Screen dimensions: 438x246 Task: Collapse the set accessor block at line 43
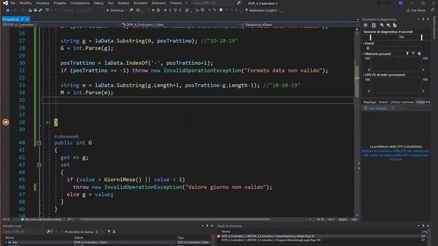[39, 165]
